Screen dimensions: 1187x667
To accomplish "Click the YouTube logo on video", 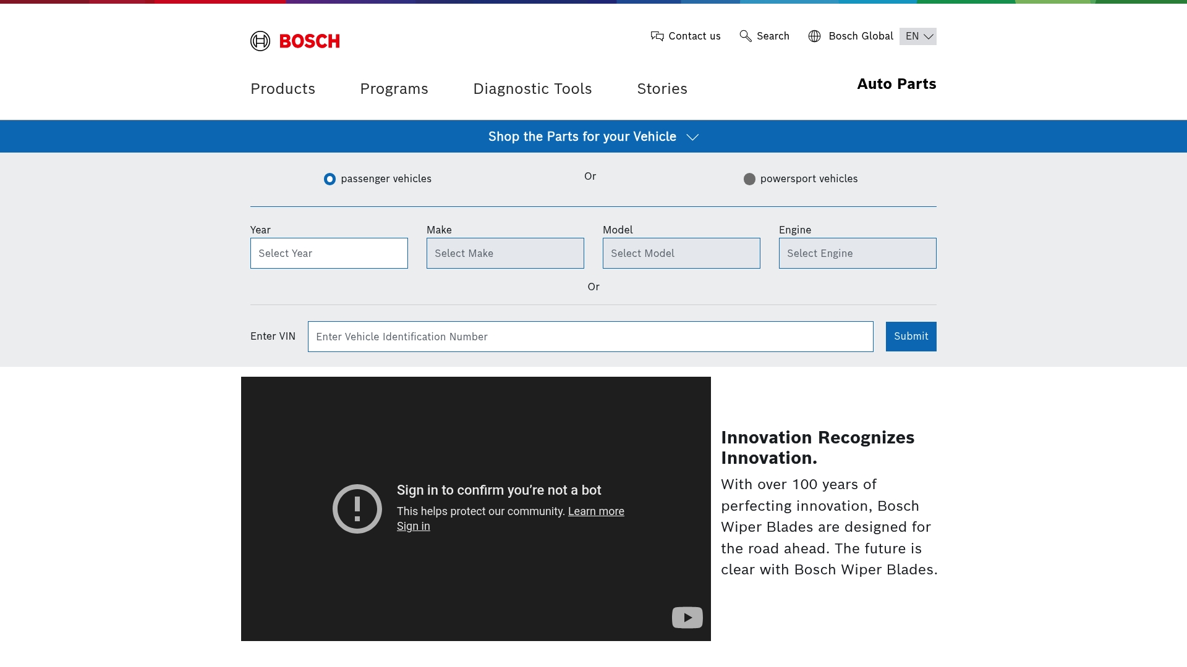I will pos(687,618).
